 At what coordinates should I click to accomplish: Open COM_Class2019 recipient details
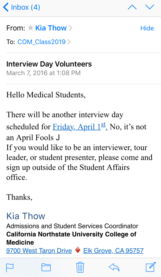[41, 42]
